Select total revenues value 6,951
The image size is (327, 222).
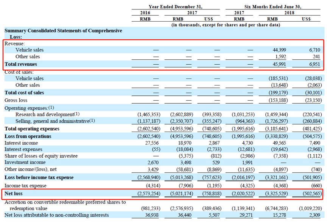tap(315, 64)
